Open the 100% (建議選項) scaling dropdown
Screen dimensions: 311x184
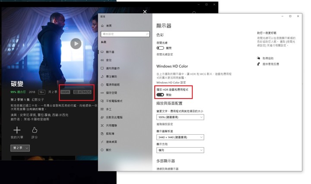click(x=180, y=117)
